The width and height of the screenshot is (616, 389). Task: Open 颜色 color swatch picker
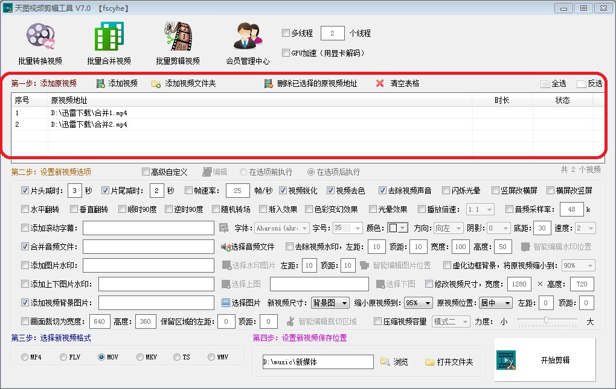[397, 228]
